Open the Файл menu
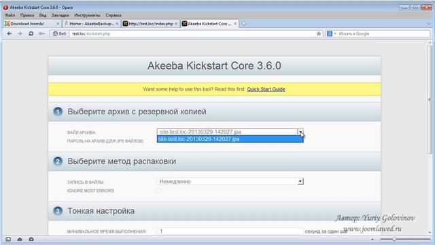The width and height of the screenshot is (435, 245). point(10,15)
